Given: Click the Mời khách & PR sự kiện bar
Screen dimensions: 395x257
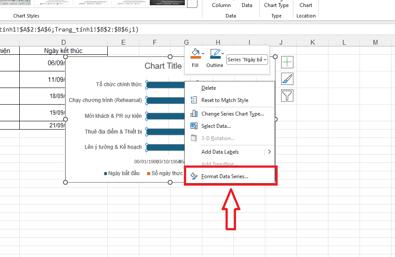Looking at the screenshot, I should pos(166,116).
